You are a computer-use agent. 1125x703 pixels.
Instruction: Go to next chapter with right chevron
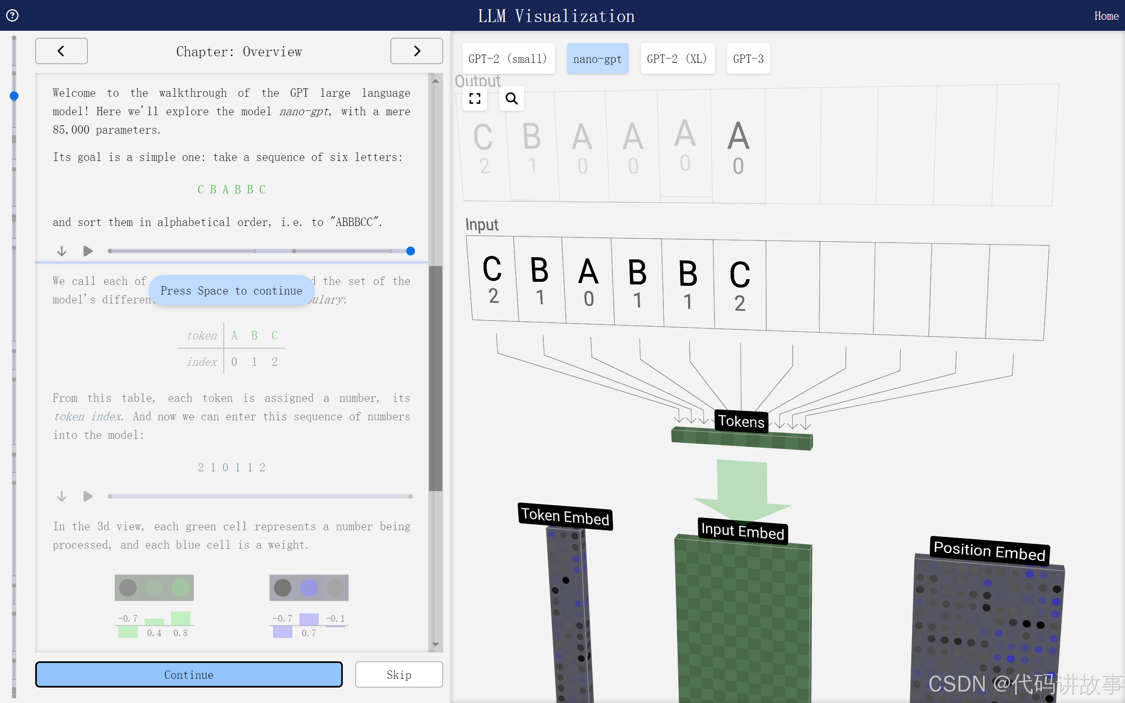[x=416, y=51]
